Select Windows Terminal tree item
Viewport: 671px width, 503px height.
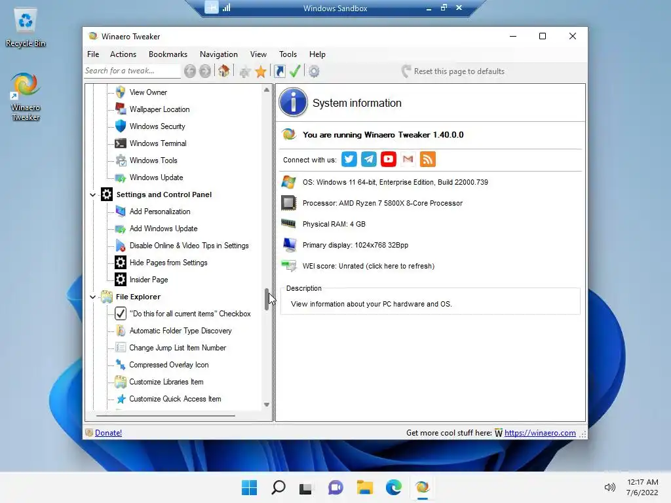tap(158, 143)
